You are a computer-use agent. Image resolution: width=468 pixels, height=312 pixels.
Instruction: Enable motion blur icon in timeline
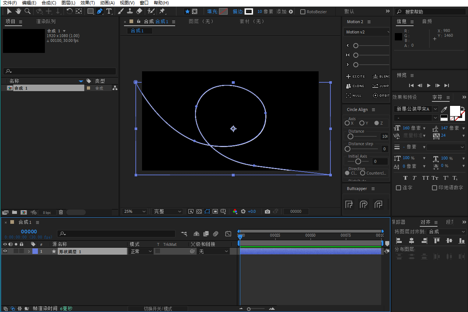[216, 233]
